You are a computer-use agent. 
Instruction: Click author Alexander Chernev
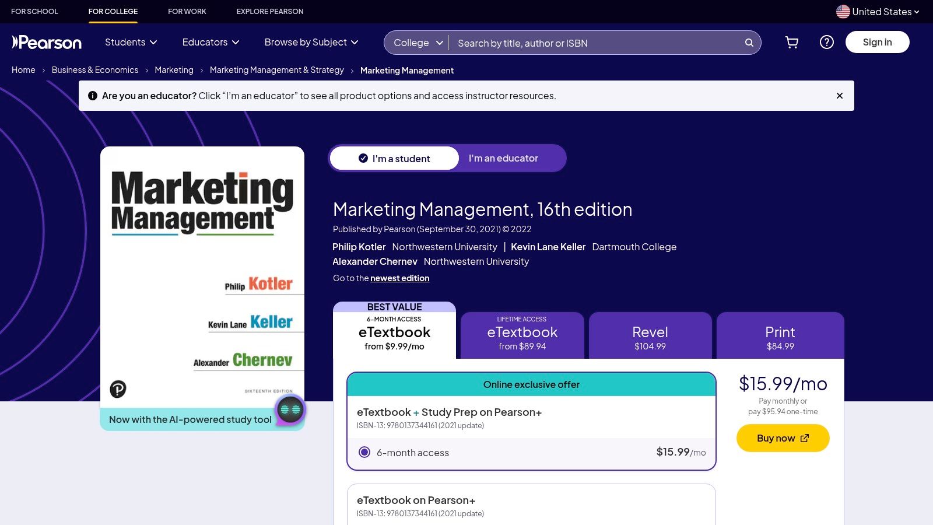click(375, 261)
